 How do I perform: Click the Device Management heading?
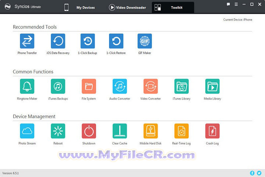(34, 117)
